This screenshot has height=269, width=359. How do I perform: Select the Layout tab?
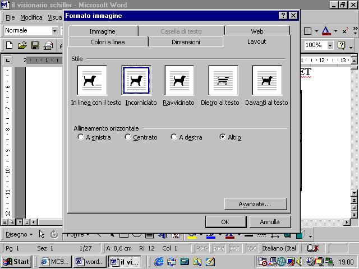click(x=257, y=41)
